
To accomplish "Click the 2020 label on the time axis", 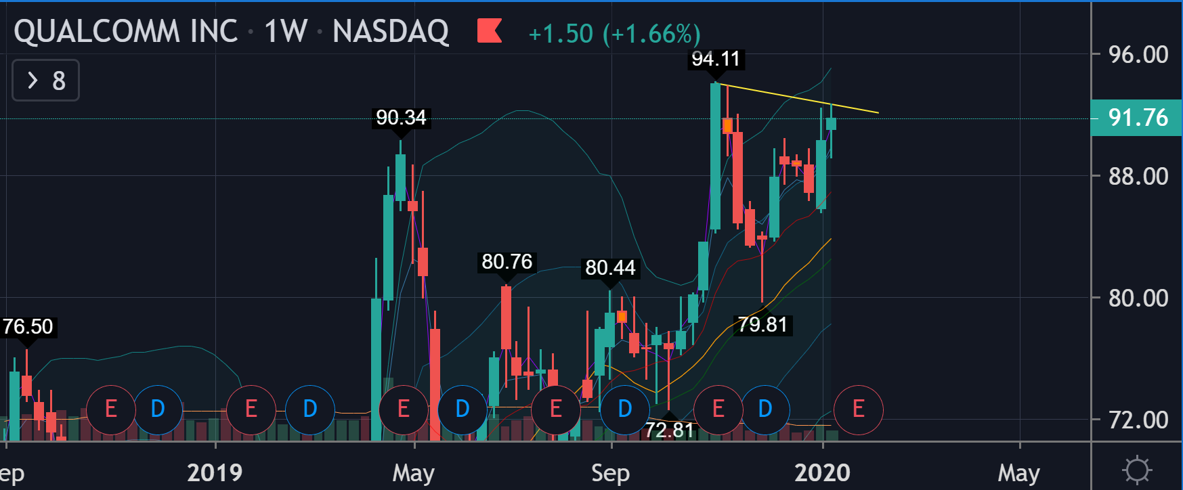I will 822,472.
